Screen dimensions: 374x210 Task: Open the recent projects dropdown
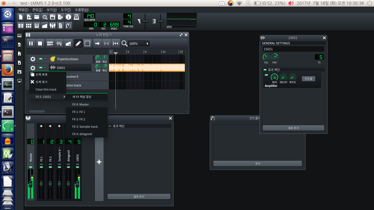[45, 17]
